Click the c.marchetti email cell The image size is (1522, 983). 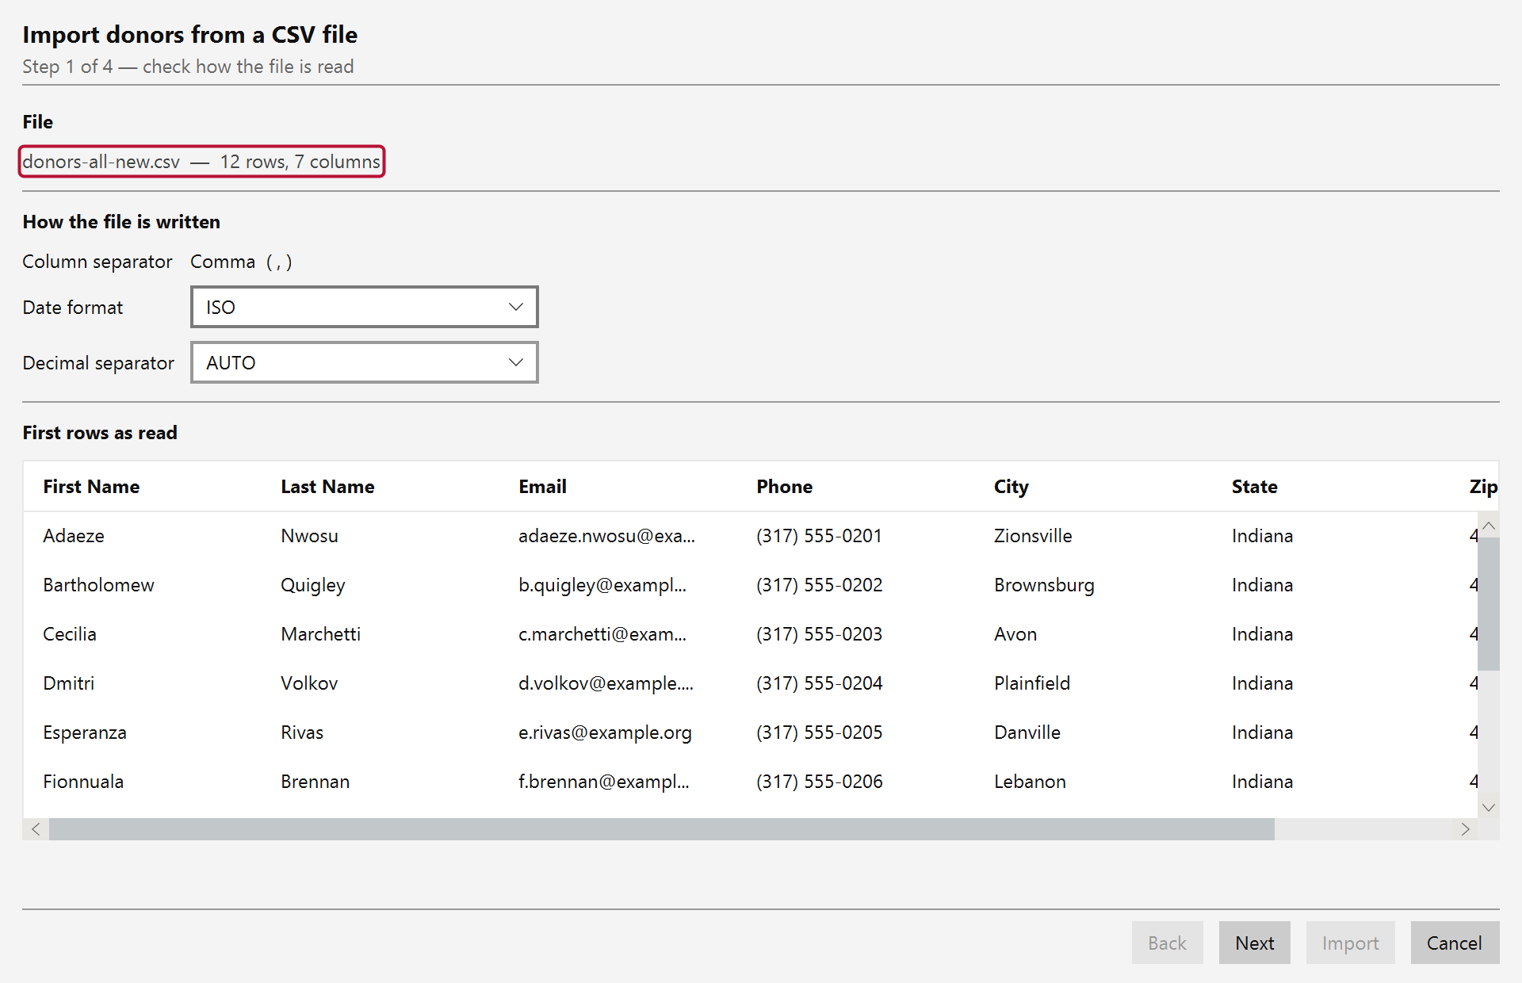(x=602, y=634)
